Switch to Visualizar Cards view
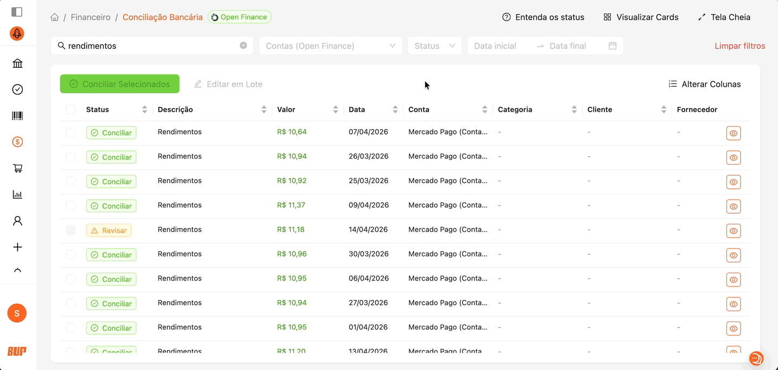Image resolution: width=778 pixels, height=370 pixels. [641, 17]
